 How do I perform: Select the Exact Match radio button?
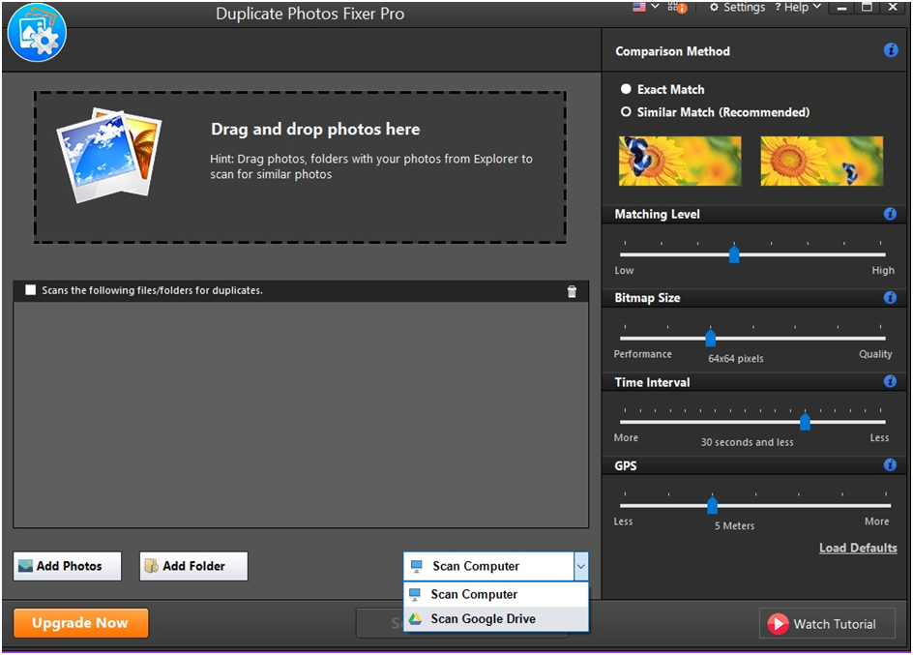click(x=626, y=89)
